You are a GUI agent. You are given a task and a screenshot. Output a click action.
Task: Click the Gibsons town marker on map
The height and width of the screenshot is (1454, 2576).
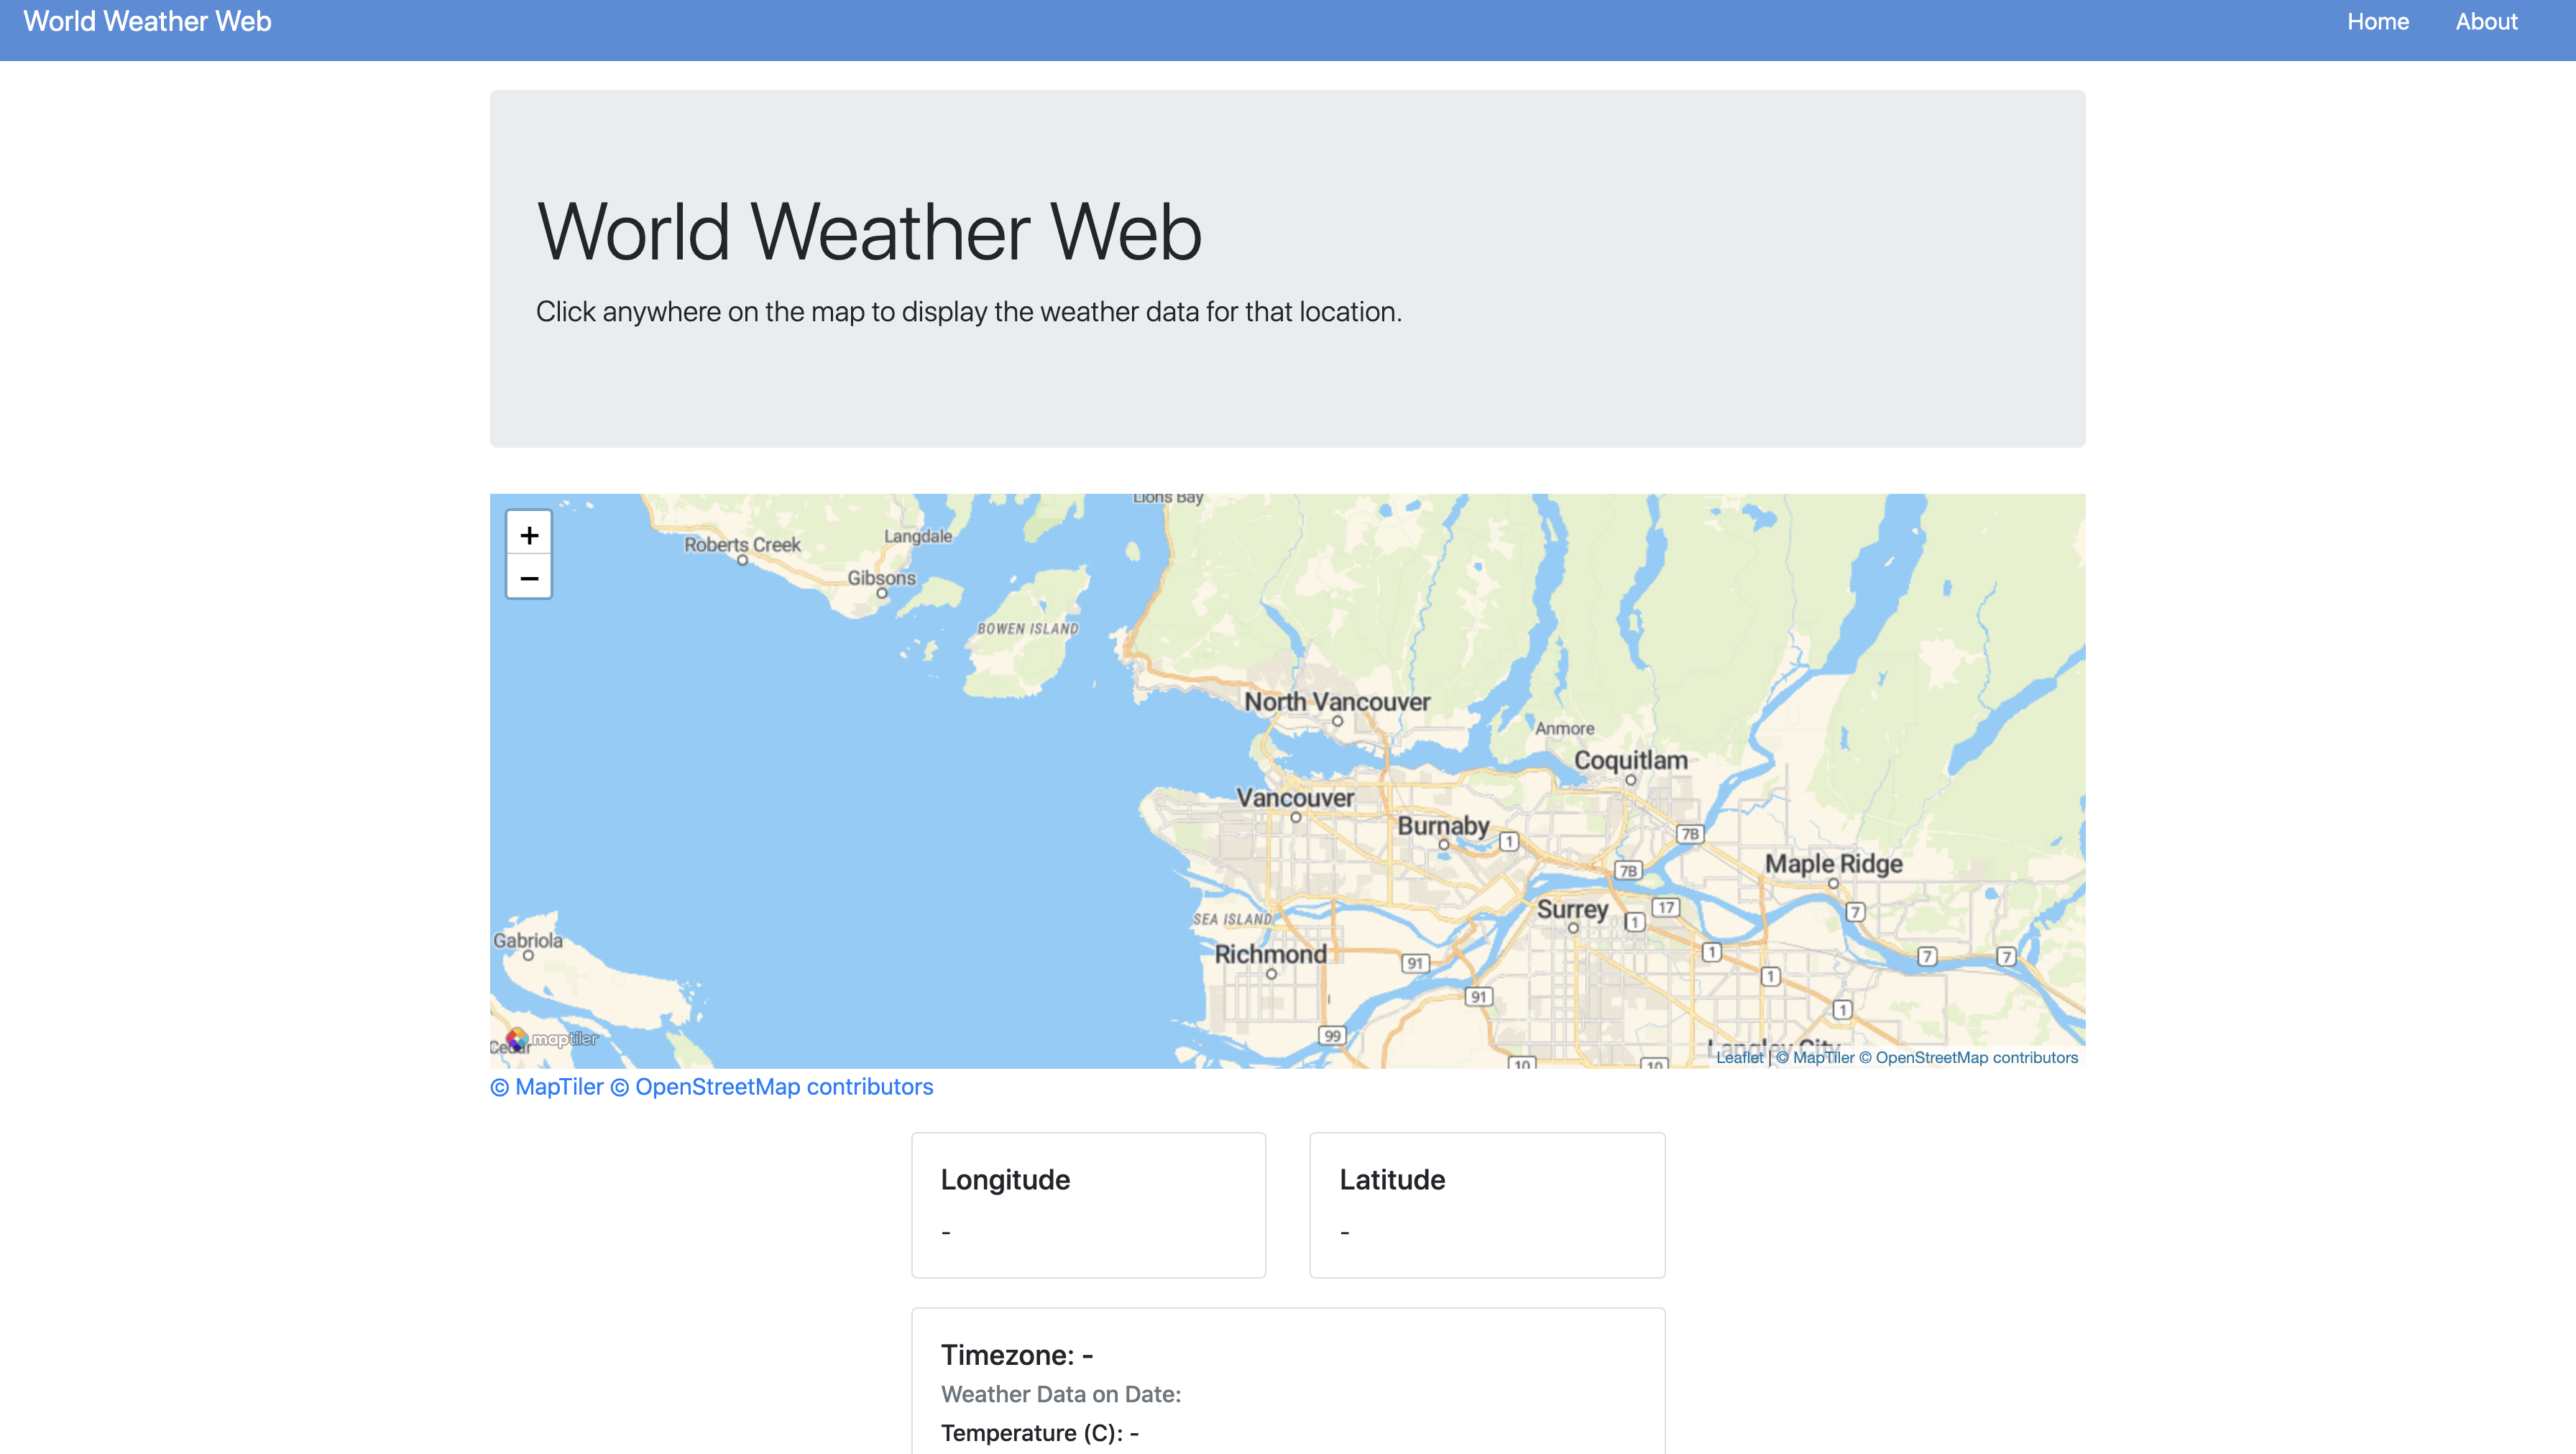(881, 592)
